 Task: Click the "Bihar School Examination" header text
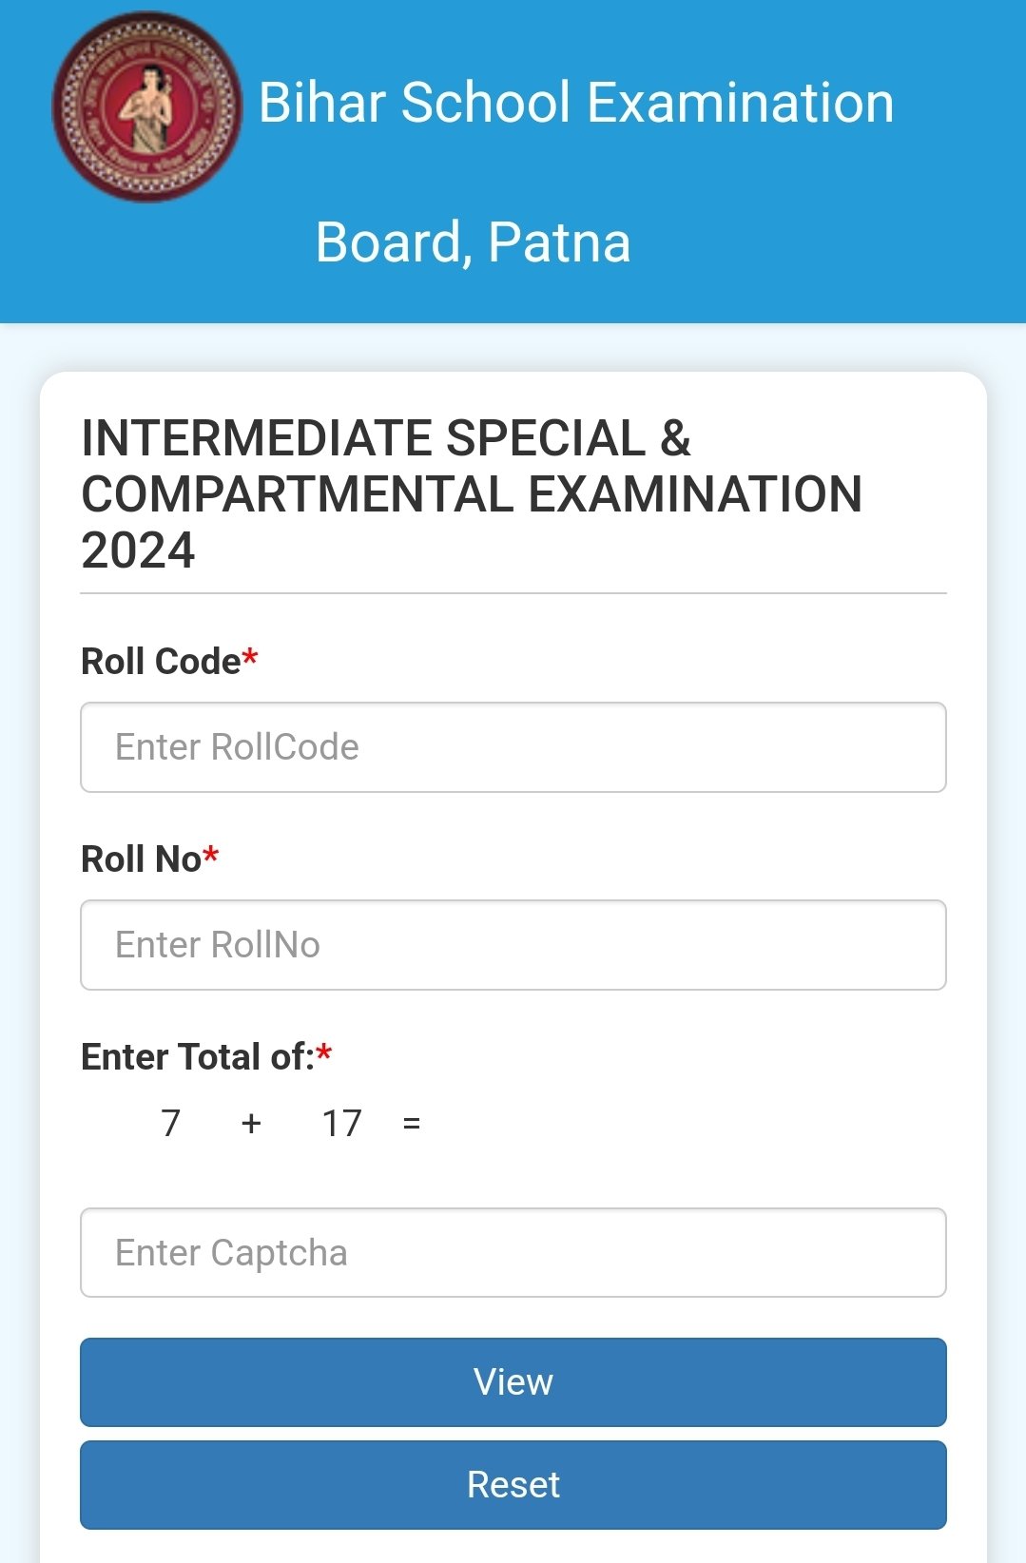[x=576, y=103]
